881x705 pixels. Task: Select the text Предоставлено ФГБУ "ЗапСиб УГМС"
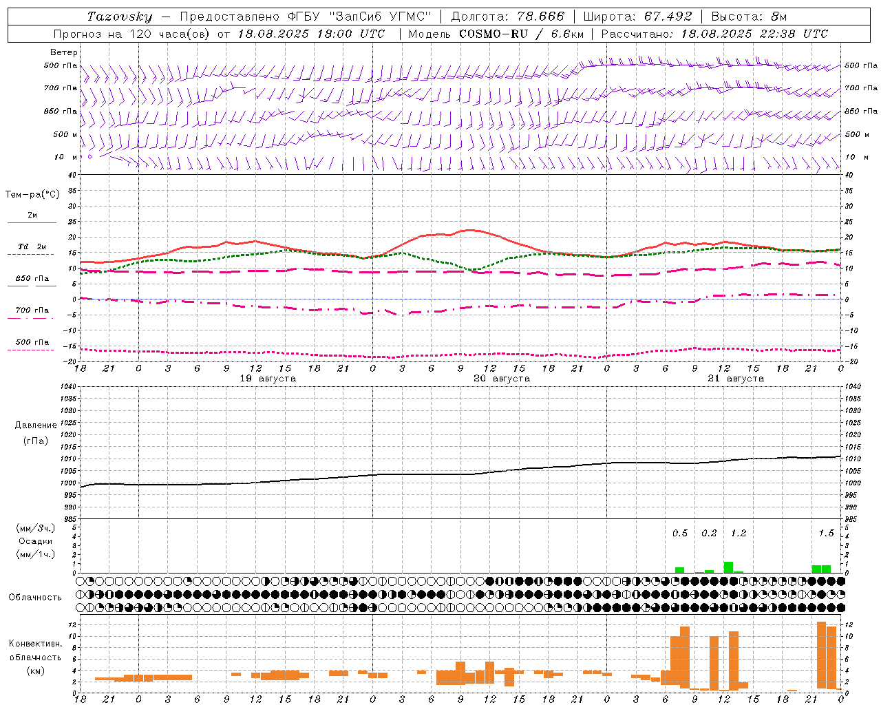click(306, 17)
